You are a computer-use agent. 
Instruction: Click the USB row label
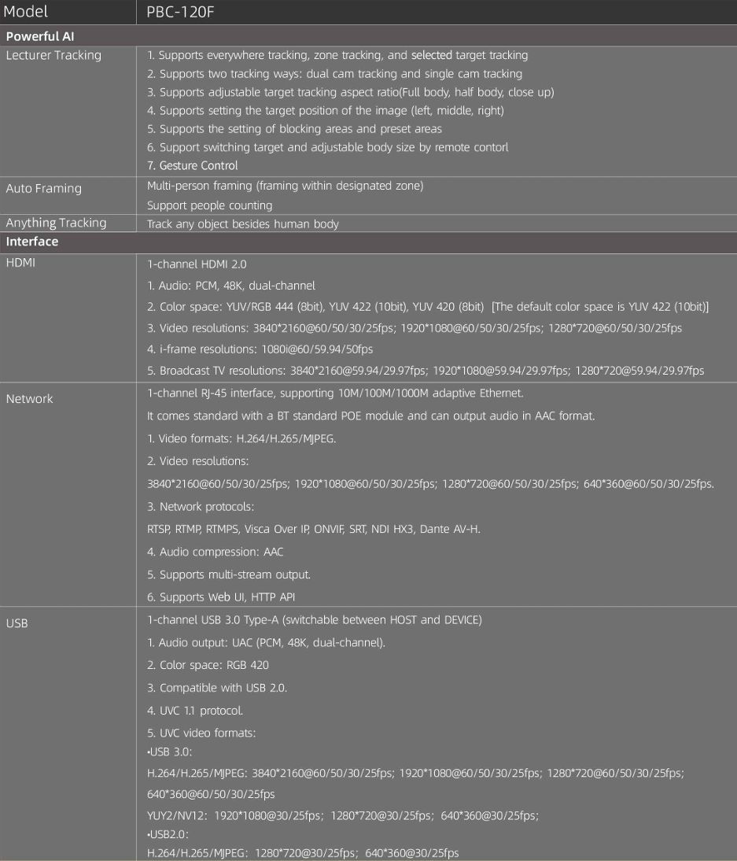point(17,623)
